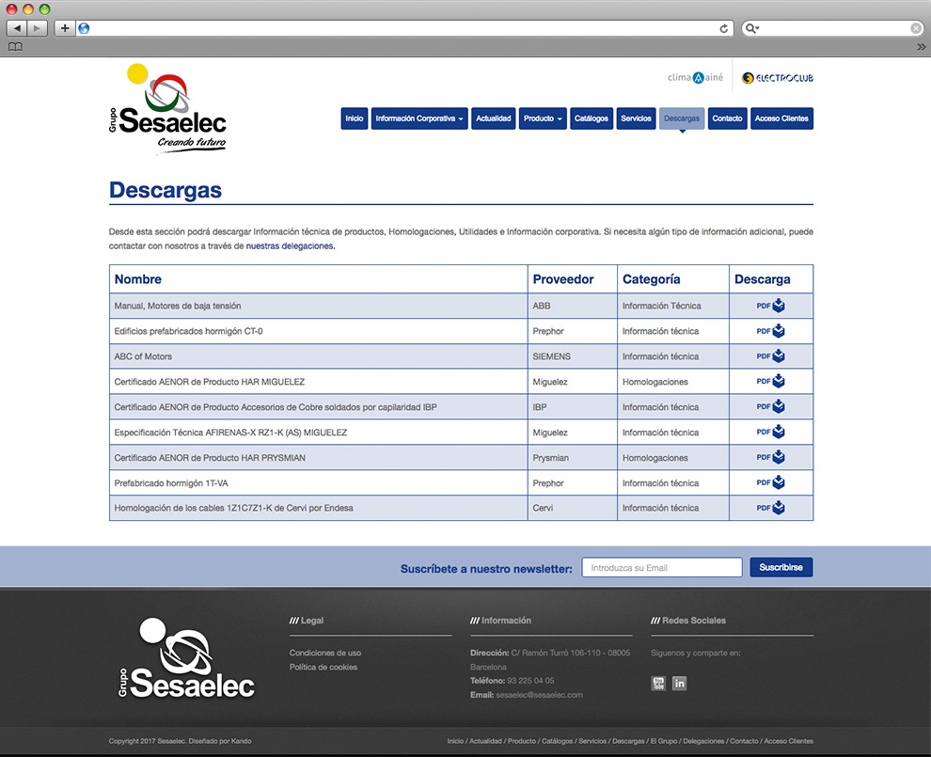
Task: Click the Electroclub logo at top
Action: (777, 78)
